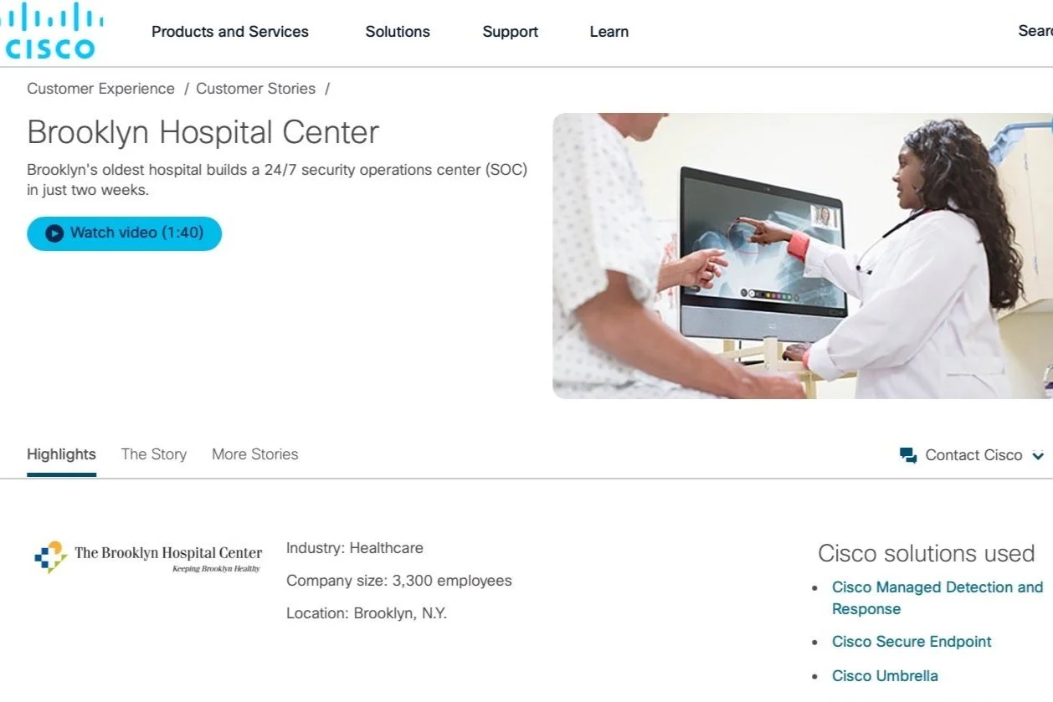Switch to The Story tab
The height and width of the screenshot is (702, 1053).
point(154,455)
